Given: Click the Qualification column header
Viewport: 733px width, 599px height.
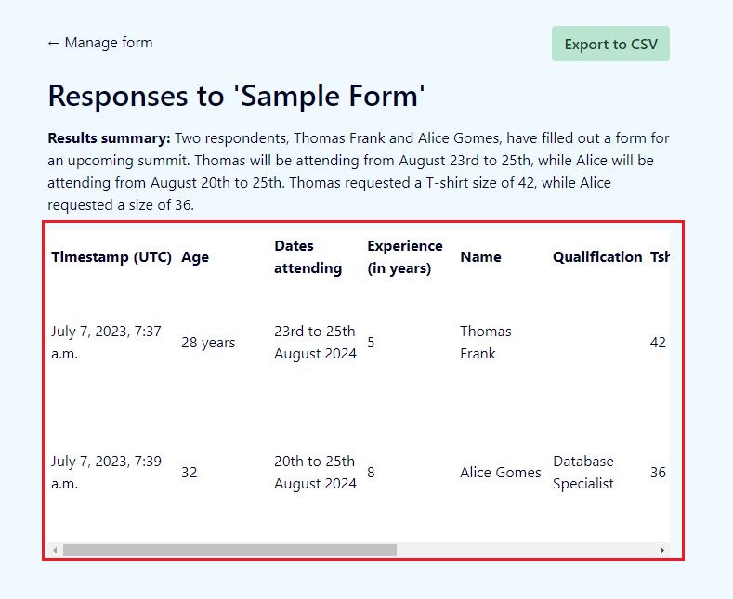Looking at the screenshot, I should coord(597,257).
